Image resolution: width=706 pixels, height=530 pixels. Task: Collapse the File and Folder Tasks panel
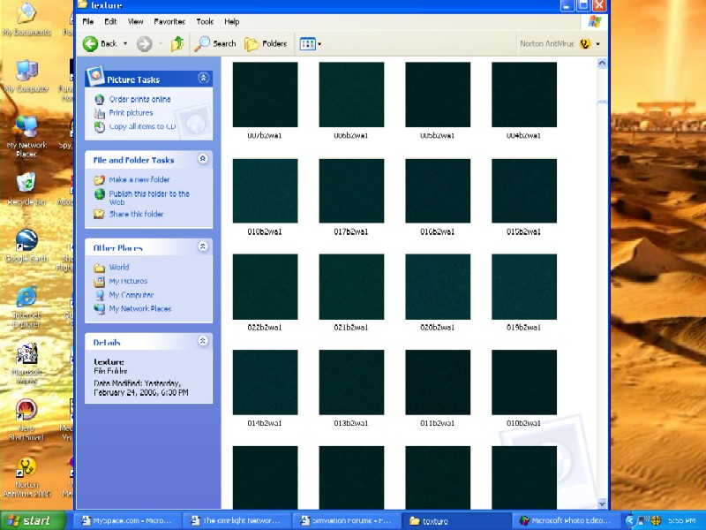203,159
